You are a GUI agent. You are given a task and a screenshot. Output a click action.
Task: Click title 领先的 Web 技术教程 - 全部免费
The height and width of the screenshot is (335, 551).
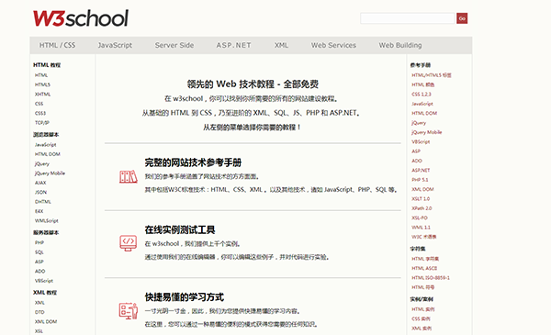253,84
